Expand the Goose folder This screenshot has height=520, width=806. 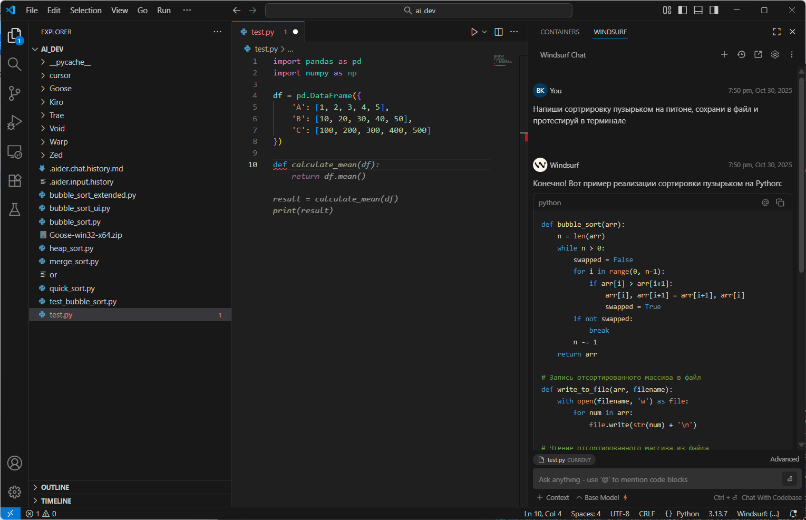click(x=60, y=89)
